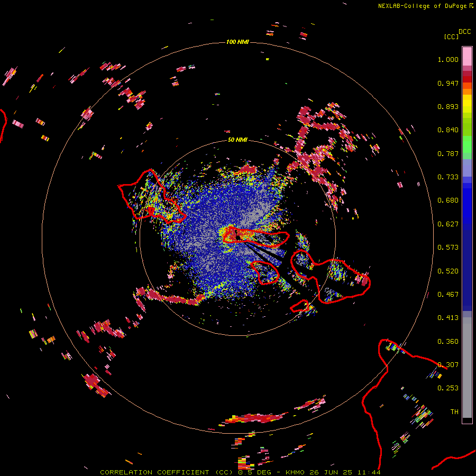Click the pink top segment of color bar
476x476 pixels.
pos(467,57)
